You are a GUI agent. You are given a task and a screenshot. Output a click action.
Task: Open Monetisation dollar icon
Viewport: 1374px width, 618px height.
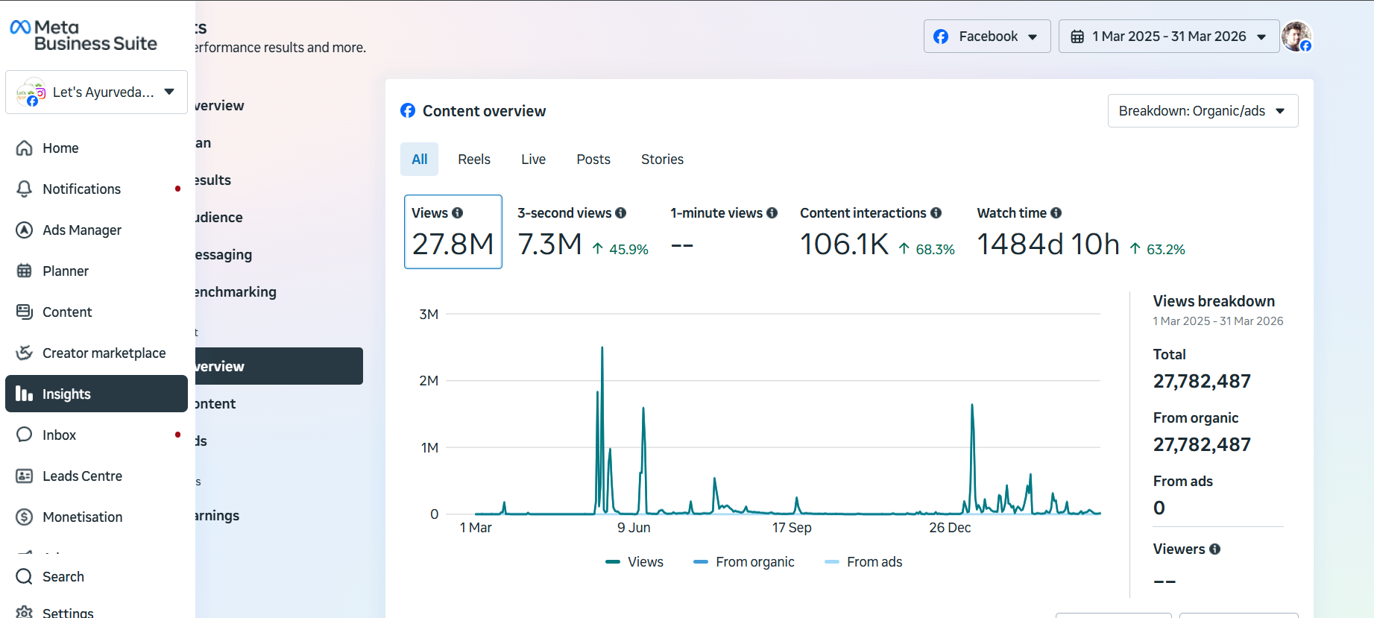25,517
